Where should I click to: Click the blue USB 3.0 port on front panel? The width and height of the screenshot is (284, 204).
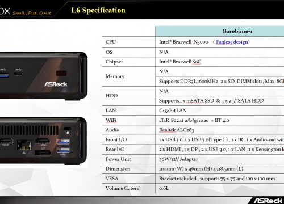(x=4, y=76)
